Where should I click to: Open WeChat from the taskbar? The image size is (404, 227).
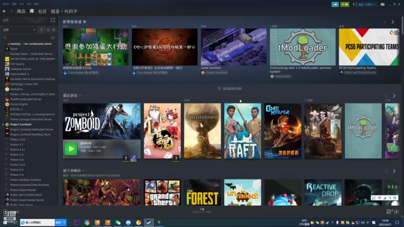coord(118,222)
